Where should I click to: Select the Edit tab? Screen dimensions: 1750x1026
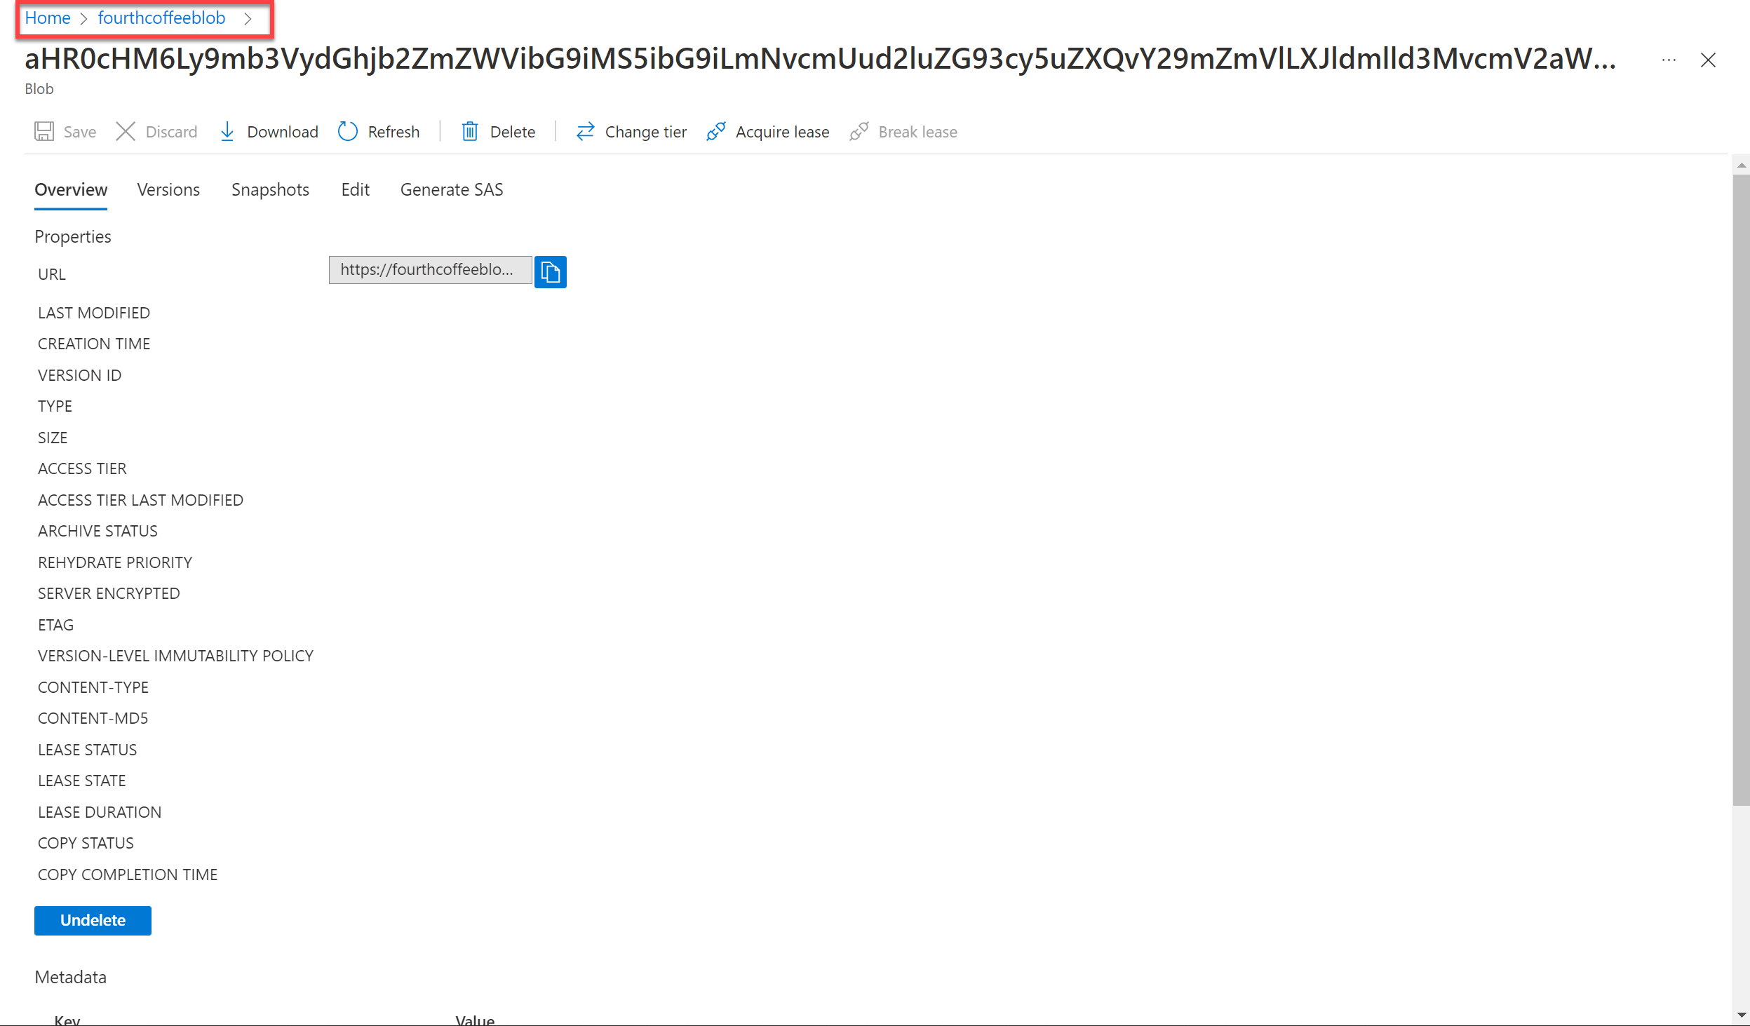[x=356, y=189]
